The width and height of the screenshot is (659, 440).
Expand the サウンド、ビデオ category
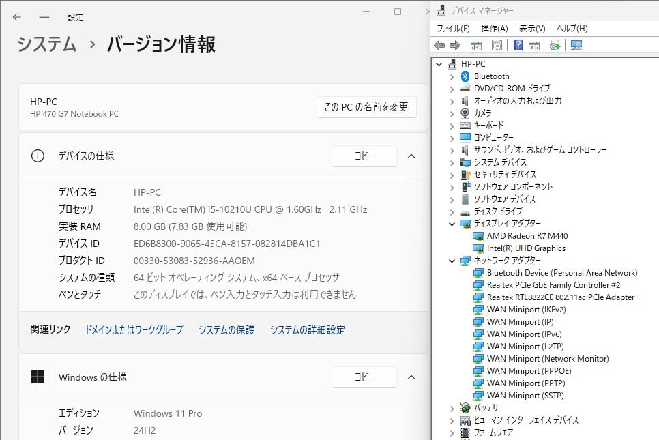click(452, 151)
